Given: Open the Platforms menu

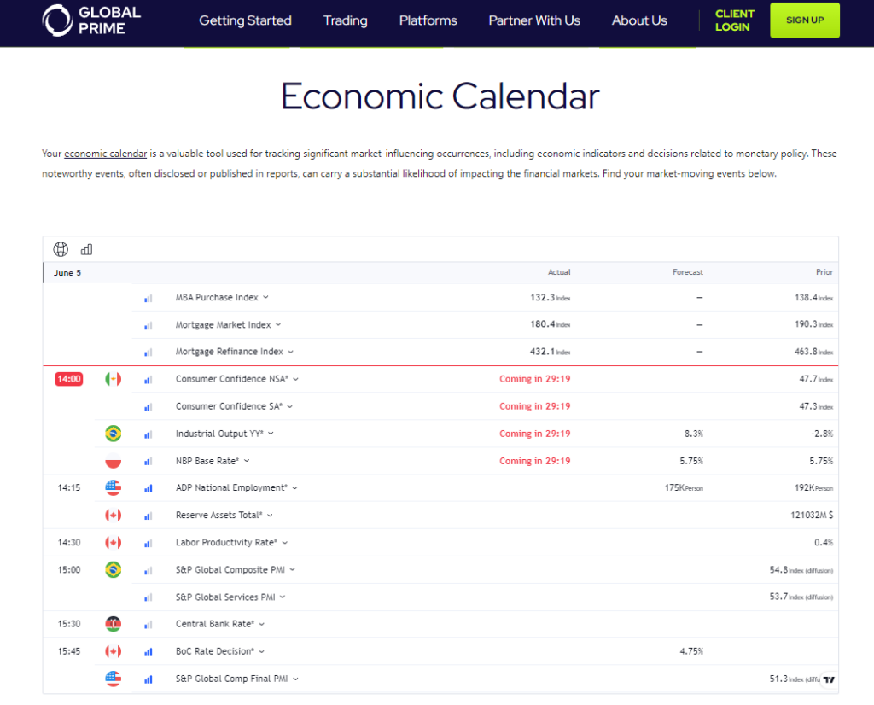Looking at the screenshot, I should click(x=428, y=20).
